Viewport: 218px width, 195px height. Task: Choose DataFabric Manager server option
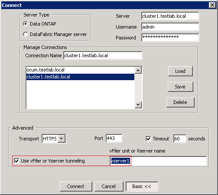26,34
